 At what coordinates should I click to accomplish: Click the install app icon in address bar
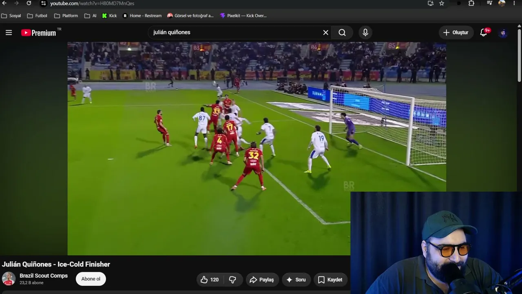tap(431, 3)
